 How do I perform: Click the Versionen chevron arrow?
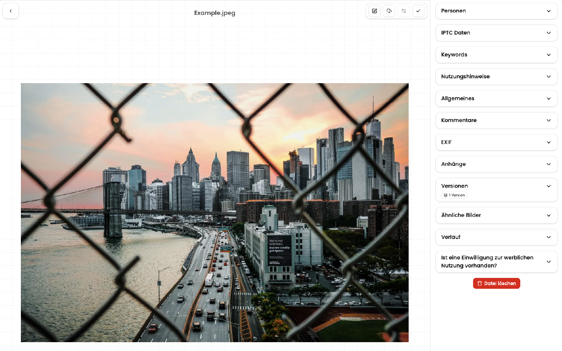tap(549, 186)
